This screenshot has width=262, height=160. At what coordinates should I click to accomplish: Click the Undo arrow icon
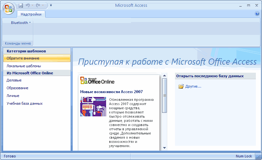tap(27, 5)
